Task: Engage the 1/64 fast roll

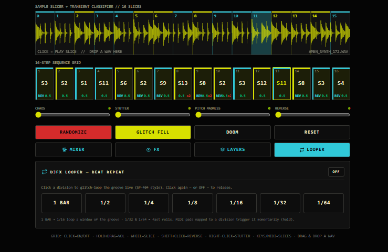Action: (323, 203)
